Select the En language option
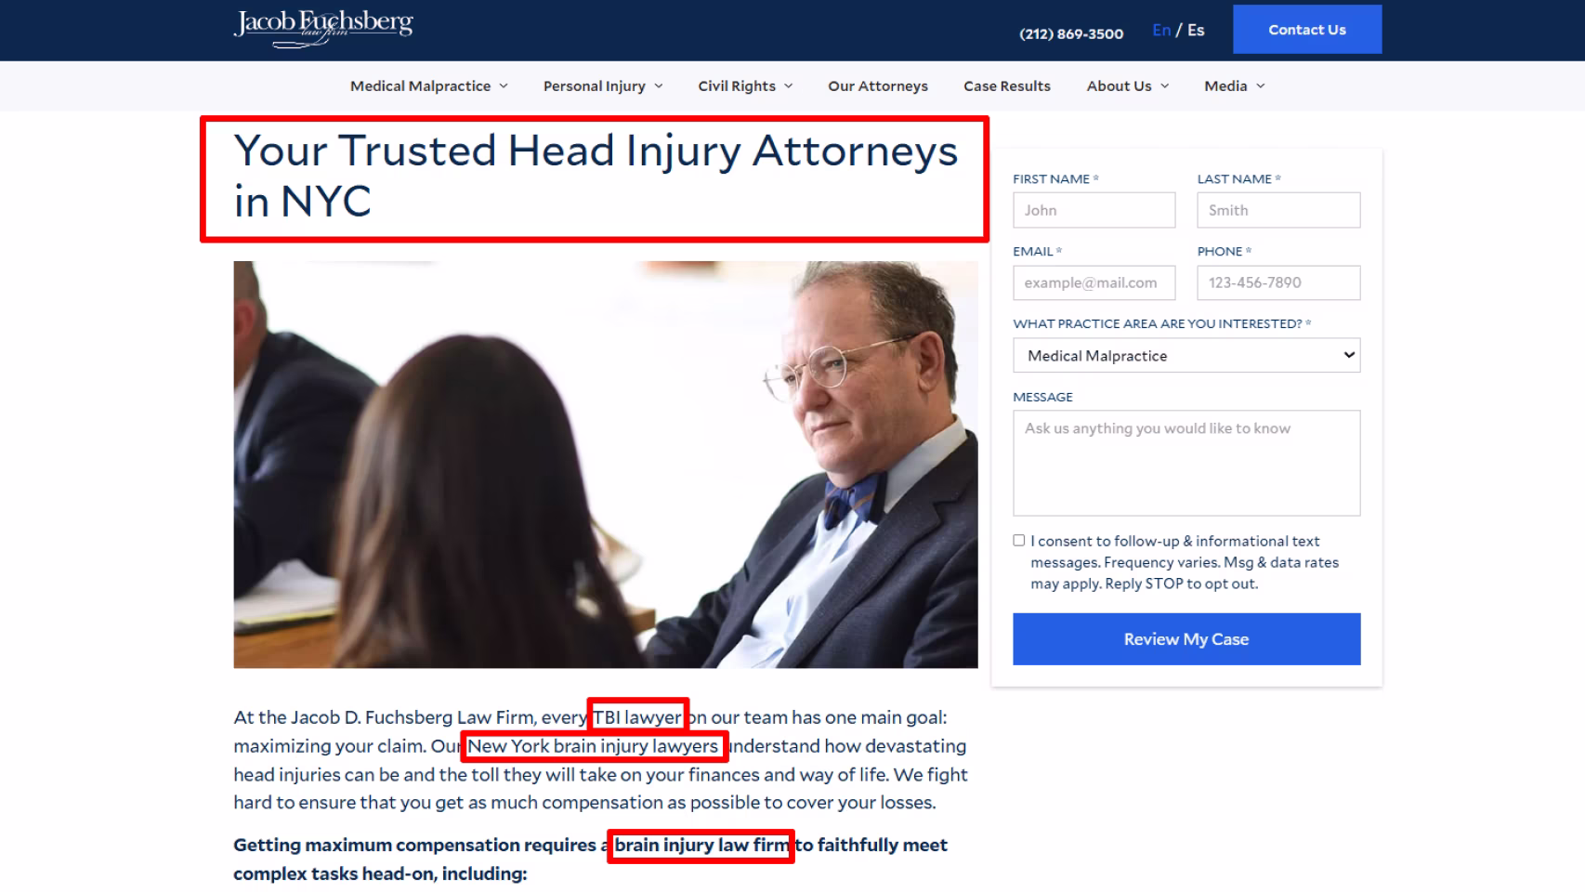 [1161, 30]
